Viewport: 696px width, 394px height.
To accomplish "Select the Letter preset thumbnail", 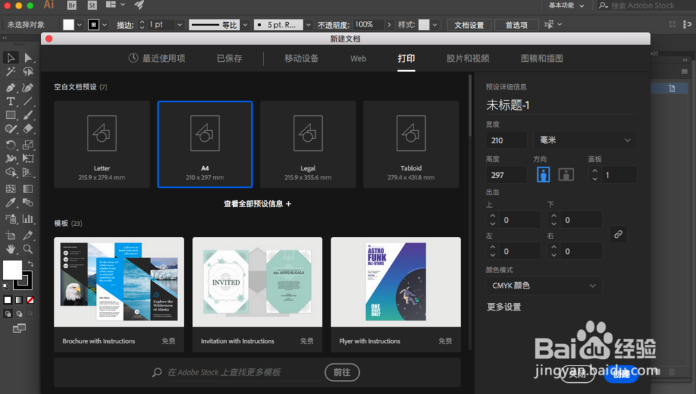I will (x=102, y=145).
